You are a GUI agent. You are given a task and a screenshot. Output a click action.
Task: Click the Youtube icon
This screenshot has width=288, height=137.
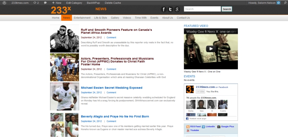pyautogui.click(x=188, y=130)
